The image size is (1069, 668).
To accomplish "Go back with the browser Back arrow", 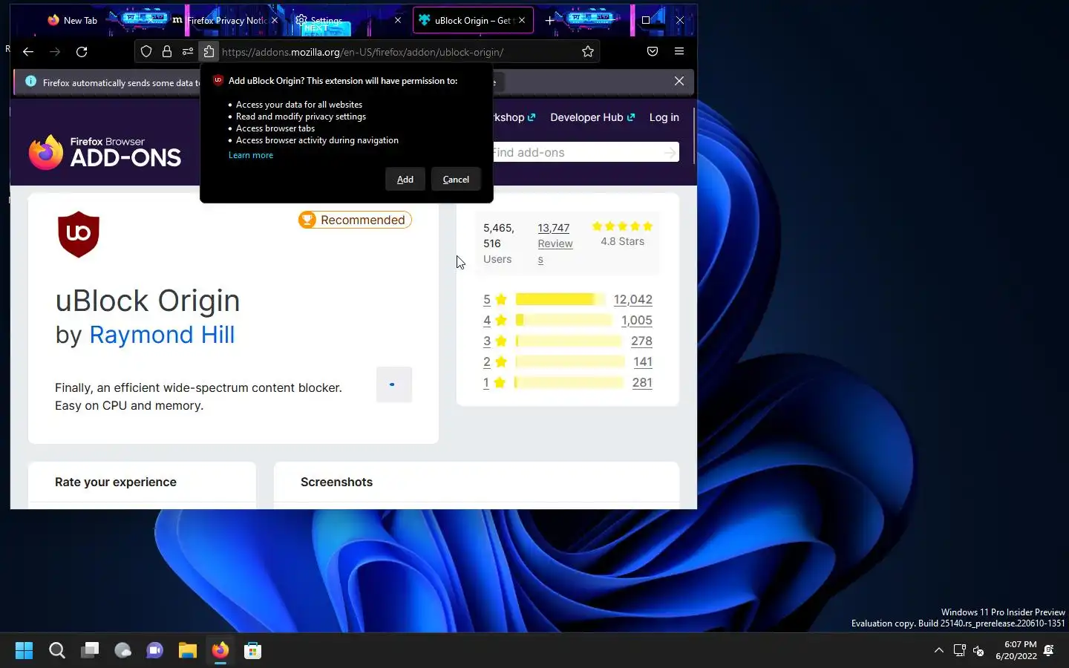I will tap(28, 51).
